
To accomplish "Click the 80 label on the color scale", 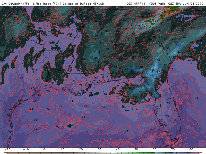I will pos(191,149).
